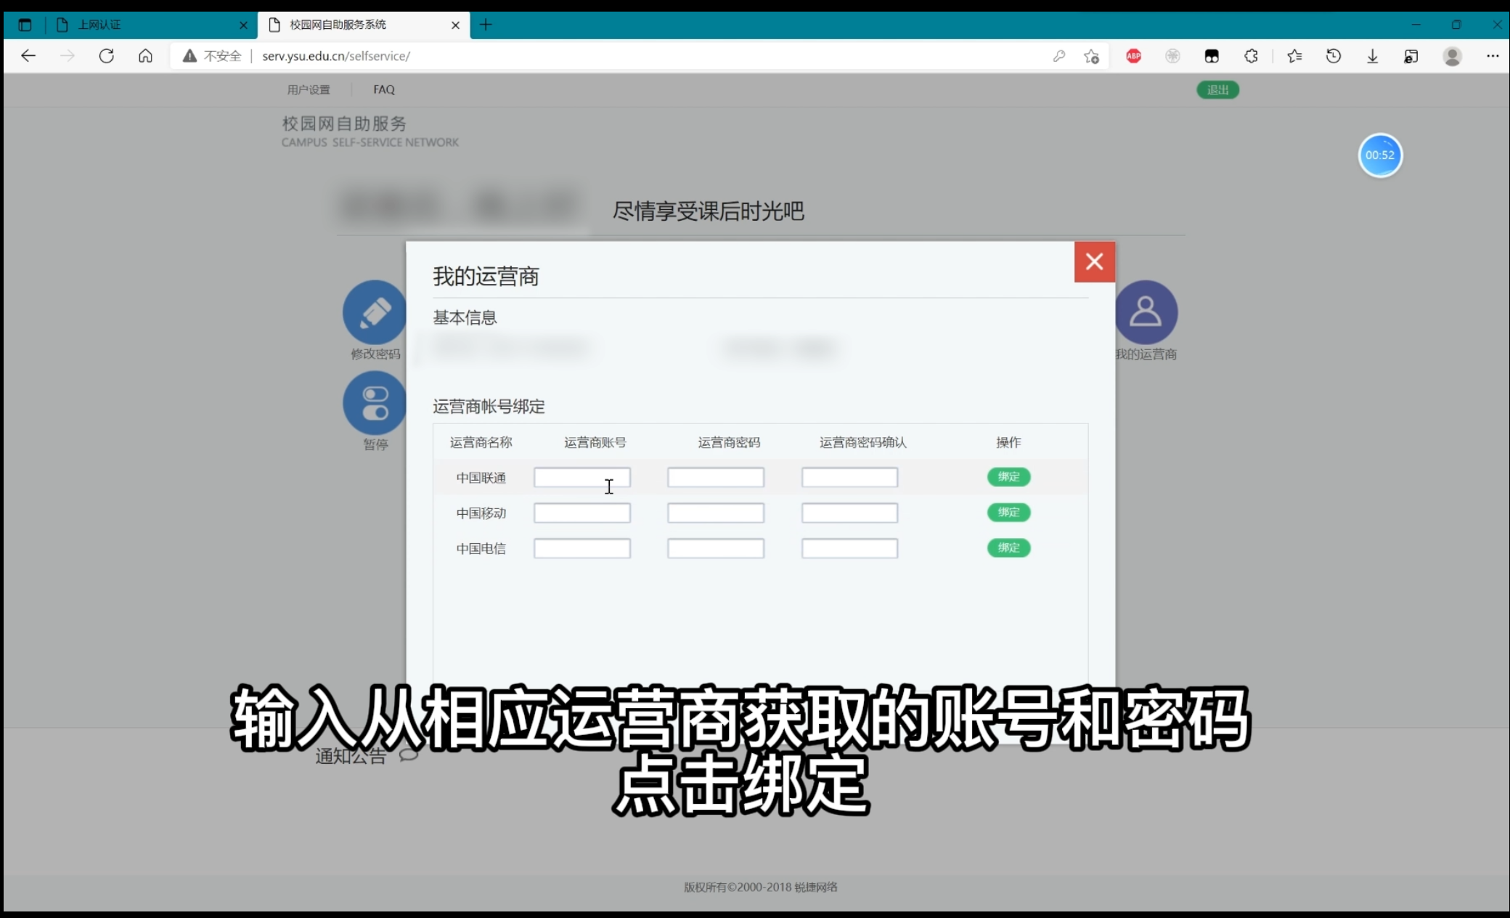
Task: Open the favorites list icon
Action: (x=1294, y=56)
